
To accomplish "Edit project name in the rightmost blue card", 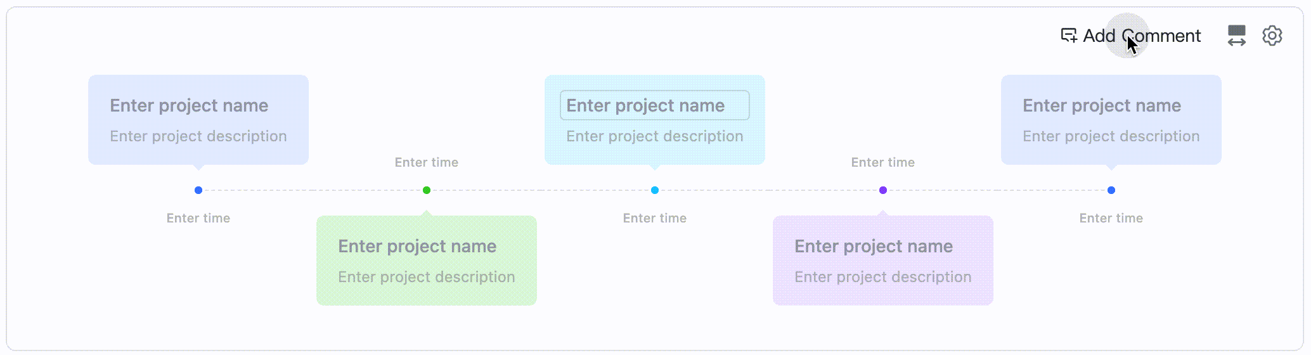I will point(1102,105).
